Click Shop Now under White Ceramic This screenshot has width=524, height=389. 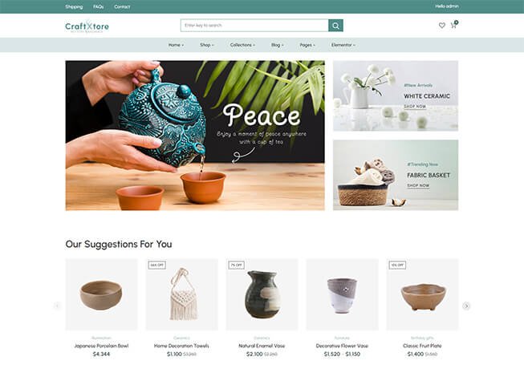[415, 107]
